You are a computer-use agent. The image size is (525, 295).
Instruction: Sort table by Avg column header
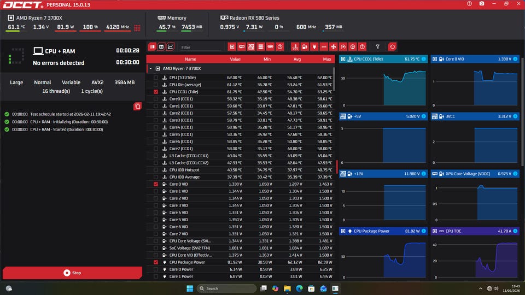(x=297, y=59)
